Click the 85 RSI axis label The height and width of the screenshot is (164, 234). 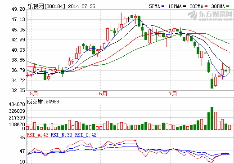(x=22, y=137)
